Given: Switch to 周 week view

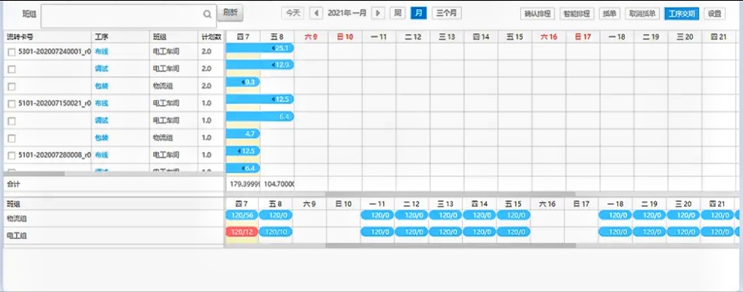Looking at the screenshot, I should (398, 14).
